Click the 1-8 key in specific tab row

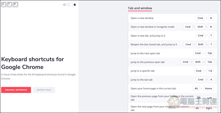click(x=210, y=71)
